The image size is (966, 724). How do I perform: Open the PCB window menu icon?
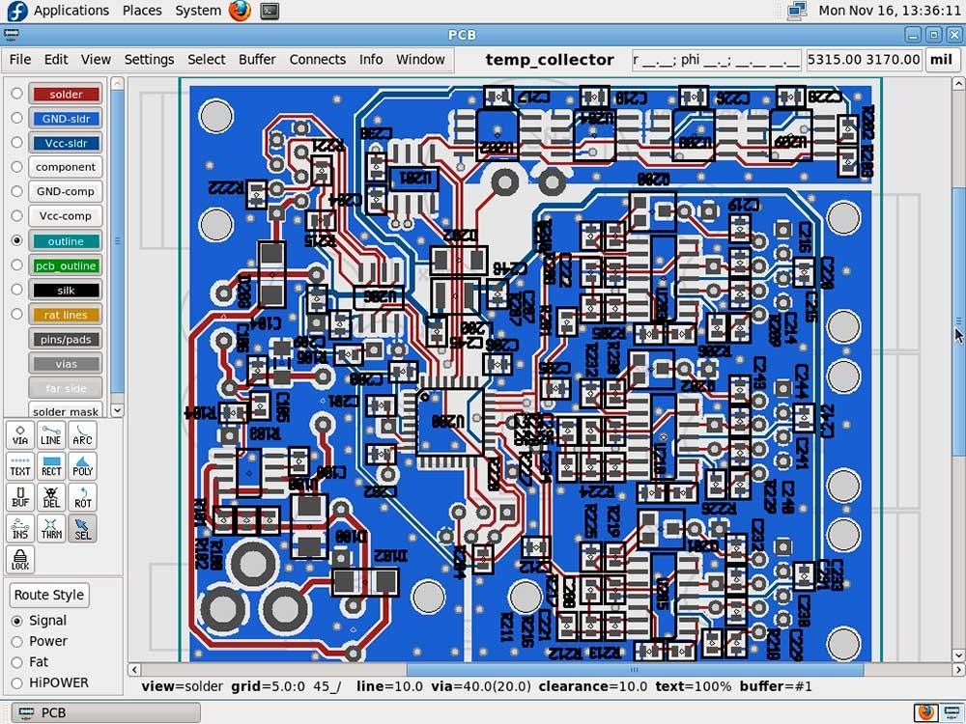point(11,35)
